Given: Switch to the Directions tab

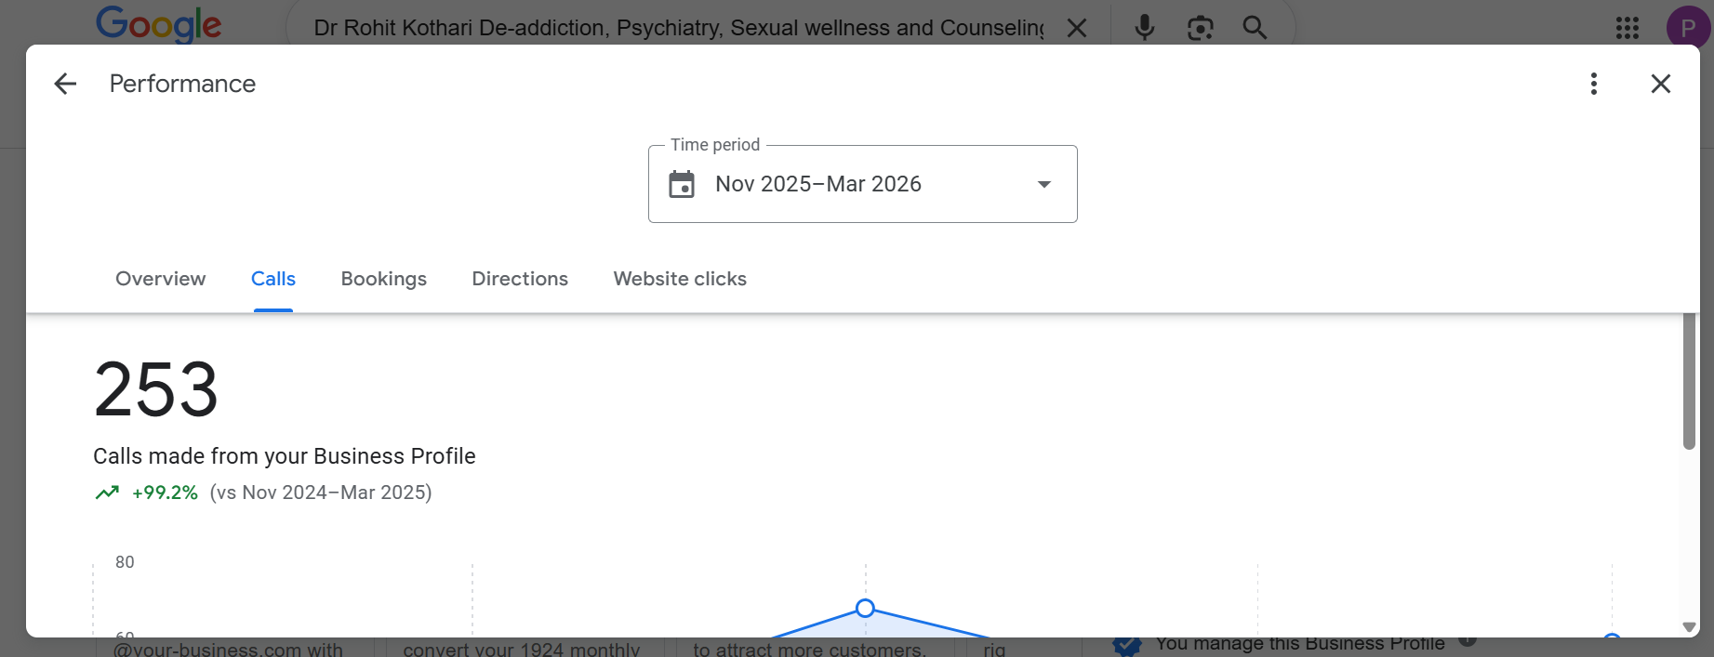Looking at the screenshot, I should click(x=520, y=279).
